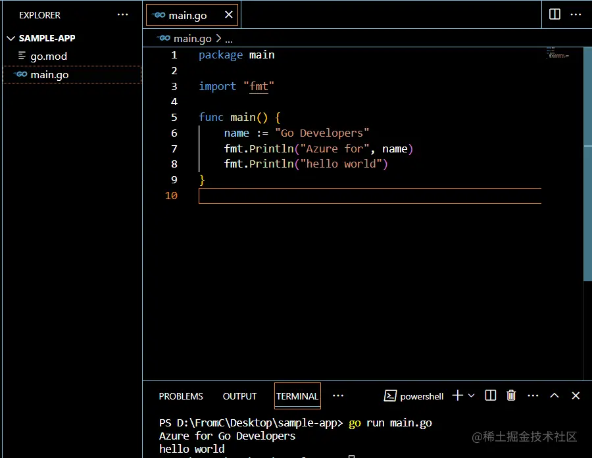Image resolution: width=592 pixels, height=458 pixels.
Task: Split the terminal pane
Action: (491, 396)
